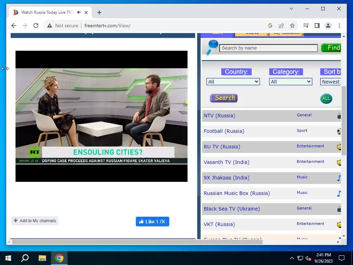Open the Russian Music Box (Russia) channel
Image resolution: width=353 pixels, height=265 pixels.
coord(237,193)
